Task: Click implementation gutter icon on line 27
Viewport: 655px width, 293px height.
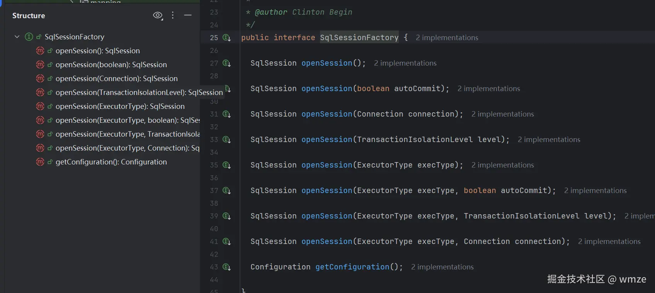Action: [227, 63]
